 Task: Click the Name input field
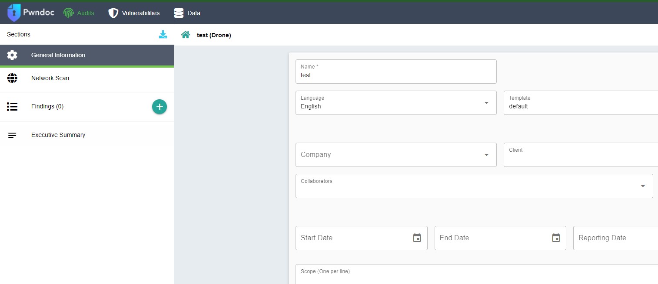396,72
